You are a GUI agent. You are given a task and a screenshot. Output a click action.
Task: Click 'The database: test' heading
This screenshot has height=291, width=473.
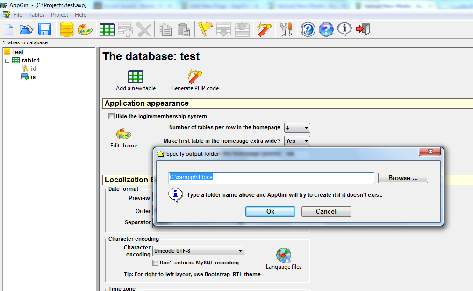click(151, 56)
